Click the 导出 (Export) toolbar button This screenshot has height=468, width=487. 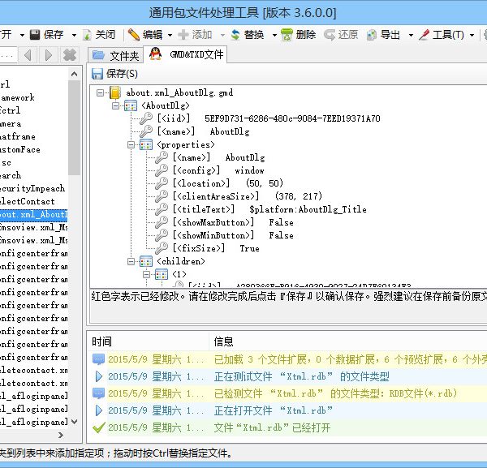pyautogui.click(x=383, y=35)
